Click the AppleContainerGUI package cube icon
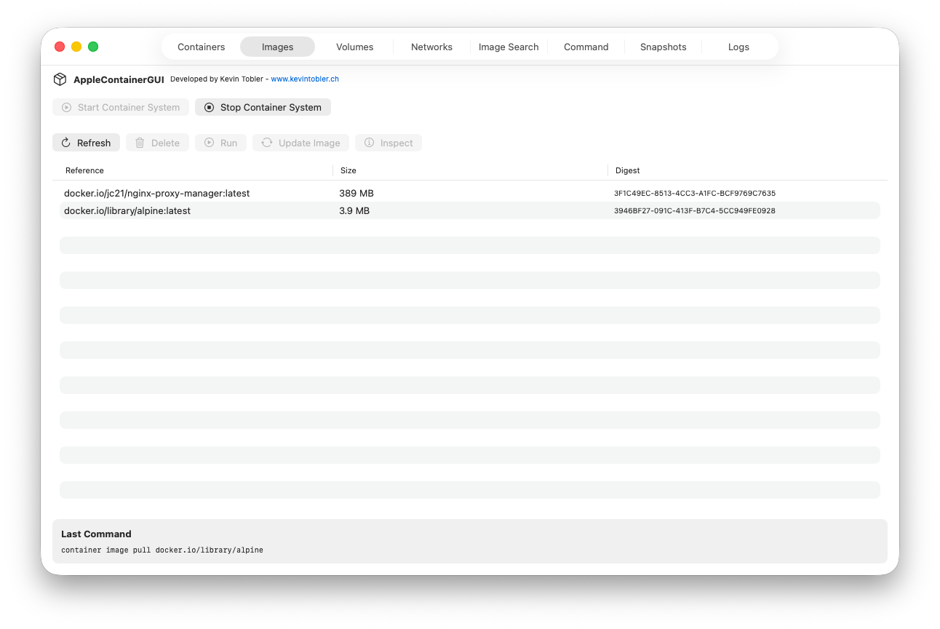This screenshot has height=629, width=940. pyautogui.click(x=60, y=79)
